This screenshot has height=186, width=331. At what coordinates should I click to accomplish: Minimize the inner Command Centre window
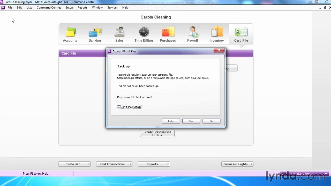(x=320, y=8)
